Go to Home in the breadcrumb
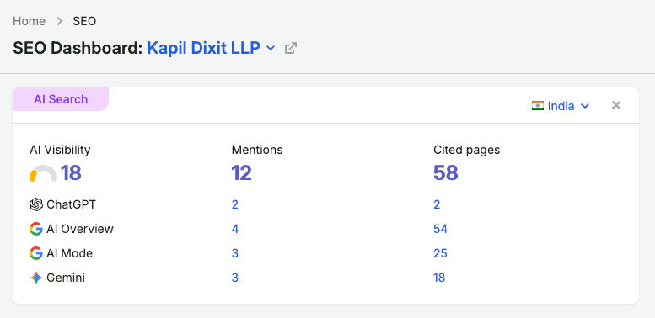The height and width of the screenshot is (318, 655). click(x=30, y=21)
